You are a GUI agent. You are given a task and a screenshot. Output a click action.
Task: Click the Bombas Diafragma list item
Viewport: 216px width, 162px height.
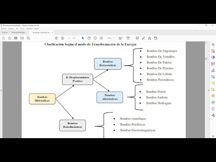click(158, 103)
